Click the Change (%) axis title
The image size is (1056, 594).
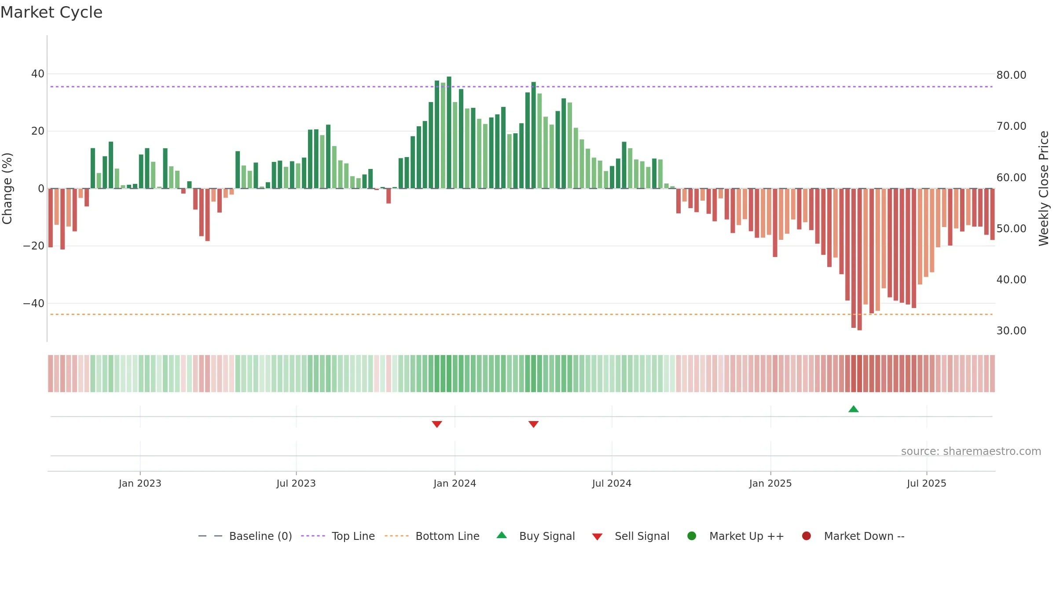coord(7,188)
